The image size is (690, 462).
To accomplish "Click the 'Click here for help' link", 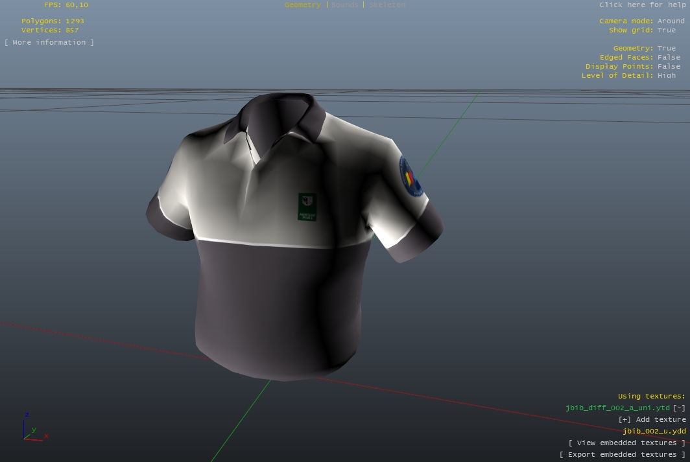I will 641,5.
